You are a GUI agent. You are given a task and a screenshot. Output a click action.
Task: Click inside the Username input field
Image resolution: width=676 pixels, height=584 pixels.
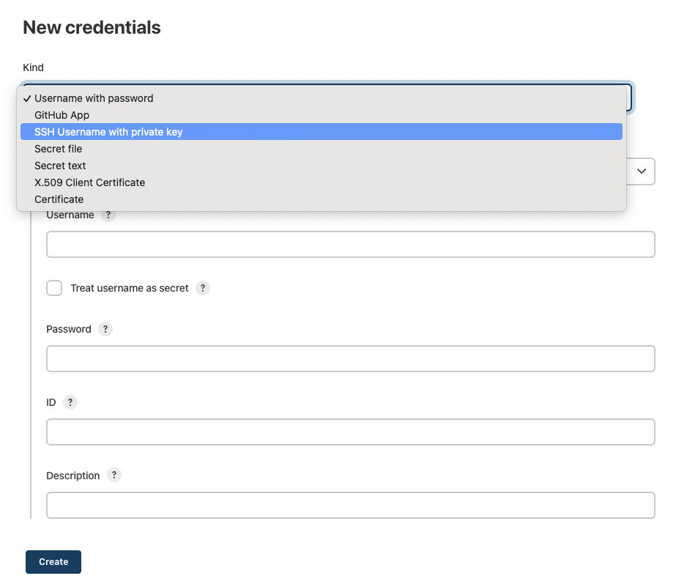[350, 244]
